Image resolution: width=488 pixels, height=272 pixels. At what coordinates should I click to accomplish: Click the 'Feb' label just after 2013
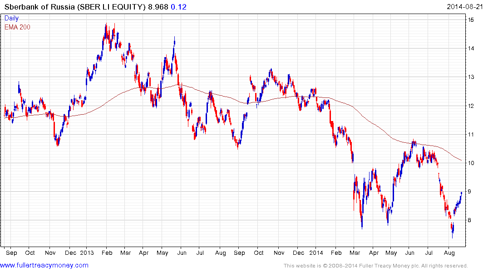107,253
